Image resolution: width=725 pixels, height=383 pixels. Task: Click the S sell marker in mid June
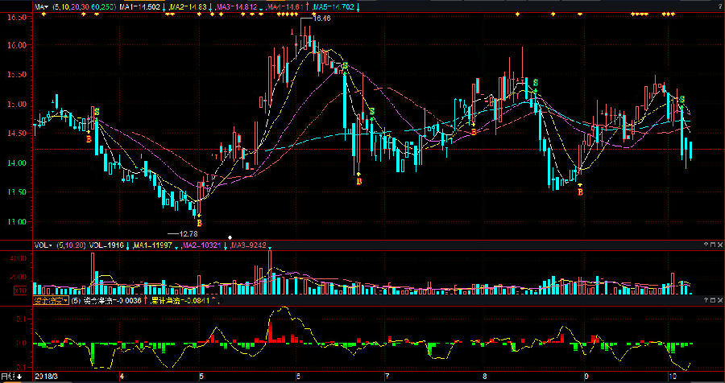click(x=345, y=67)
